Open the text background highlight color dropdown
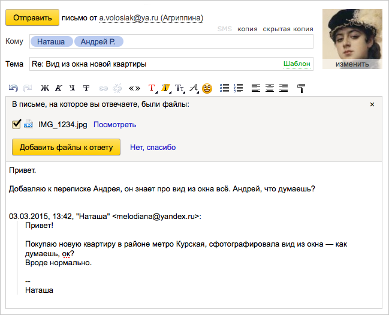Viewport: 389px width, 315px height. (166, 88)
